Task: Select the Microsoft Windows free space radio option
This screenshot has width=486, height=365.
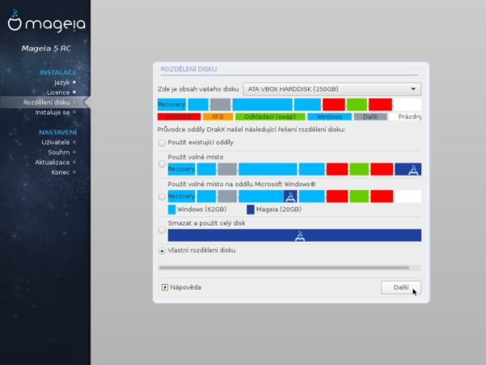Action: [162, 197]
